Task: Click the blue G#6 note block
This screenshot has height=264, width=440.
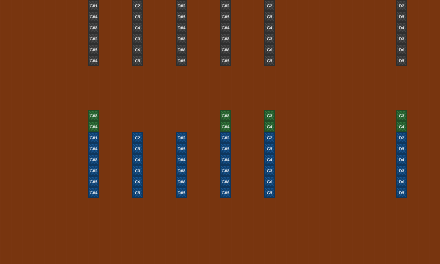Action: pyautogui.click(x=225, y=181)
